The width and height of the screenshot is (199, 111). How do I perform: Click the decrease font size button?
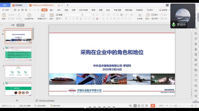click(x=97, y=15)
